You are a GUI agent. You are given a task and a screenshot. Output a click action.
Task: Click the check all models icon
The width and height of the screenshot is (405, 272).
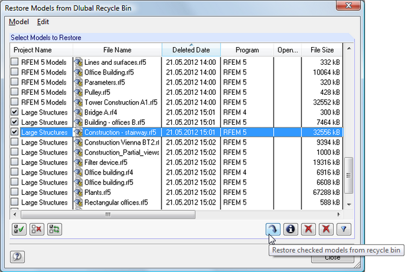point(19,229)
